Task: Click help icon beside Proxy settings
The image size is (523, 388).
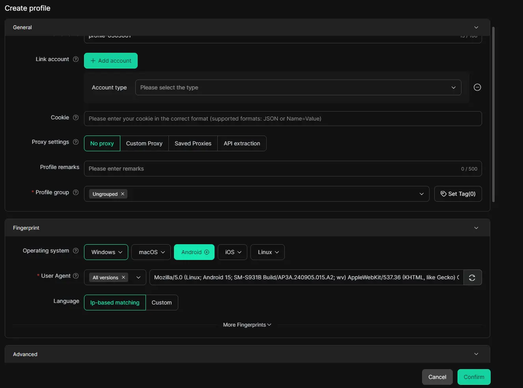Action: (76, 142)
